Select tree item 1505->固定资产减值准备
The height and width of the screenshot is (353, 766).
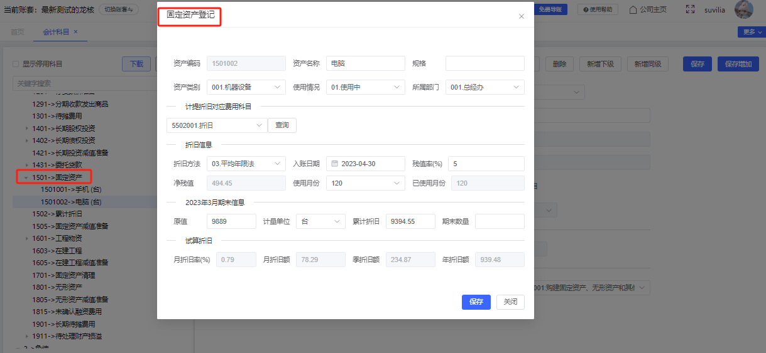[x=70, y=226]
